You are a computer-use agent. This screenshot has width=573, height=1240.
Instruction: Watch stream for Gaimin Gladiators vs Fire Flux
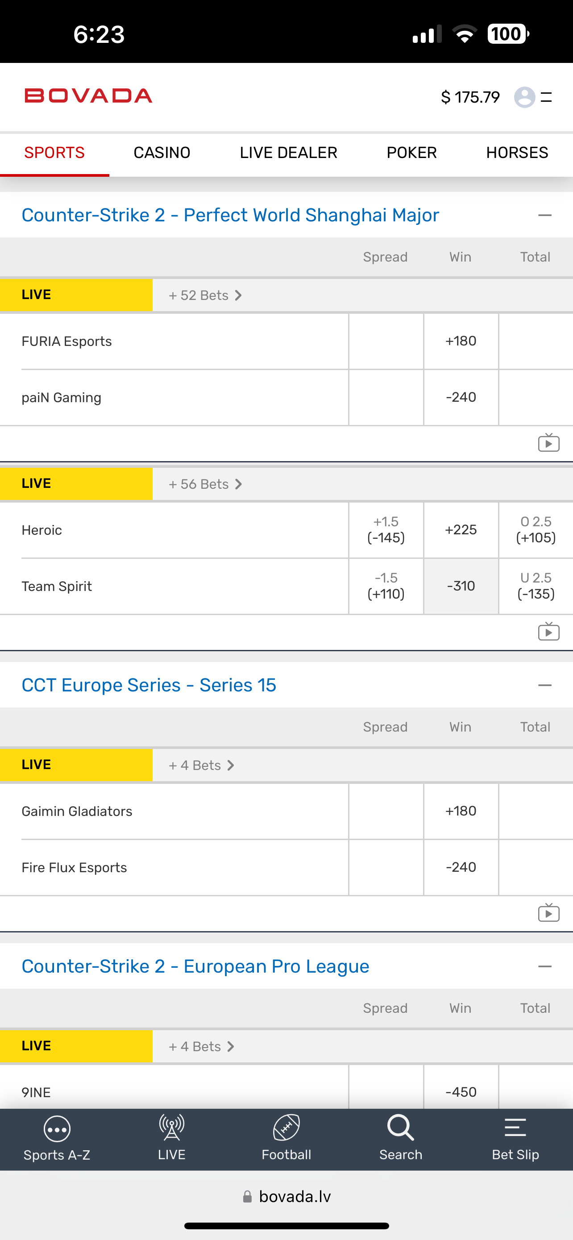coord(548,913)
